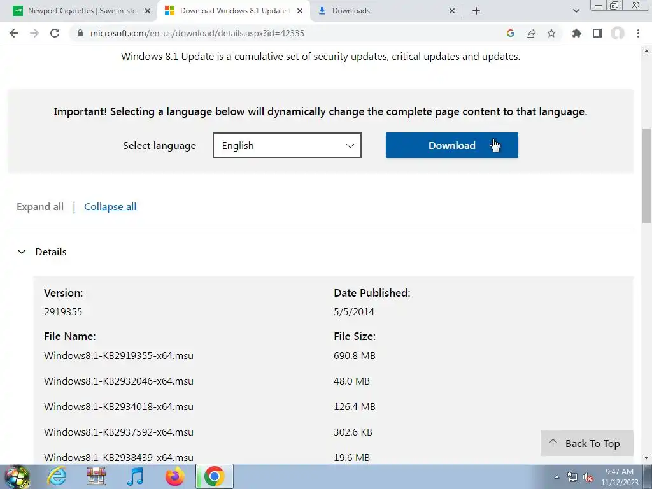Viewport: 652px width, 489px height.
Task: Bookmark this page with the star icon
Action: (x=551, y=33)
